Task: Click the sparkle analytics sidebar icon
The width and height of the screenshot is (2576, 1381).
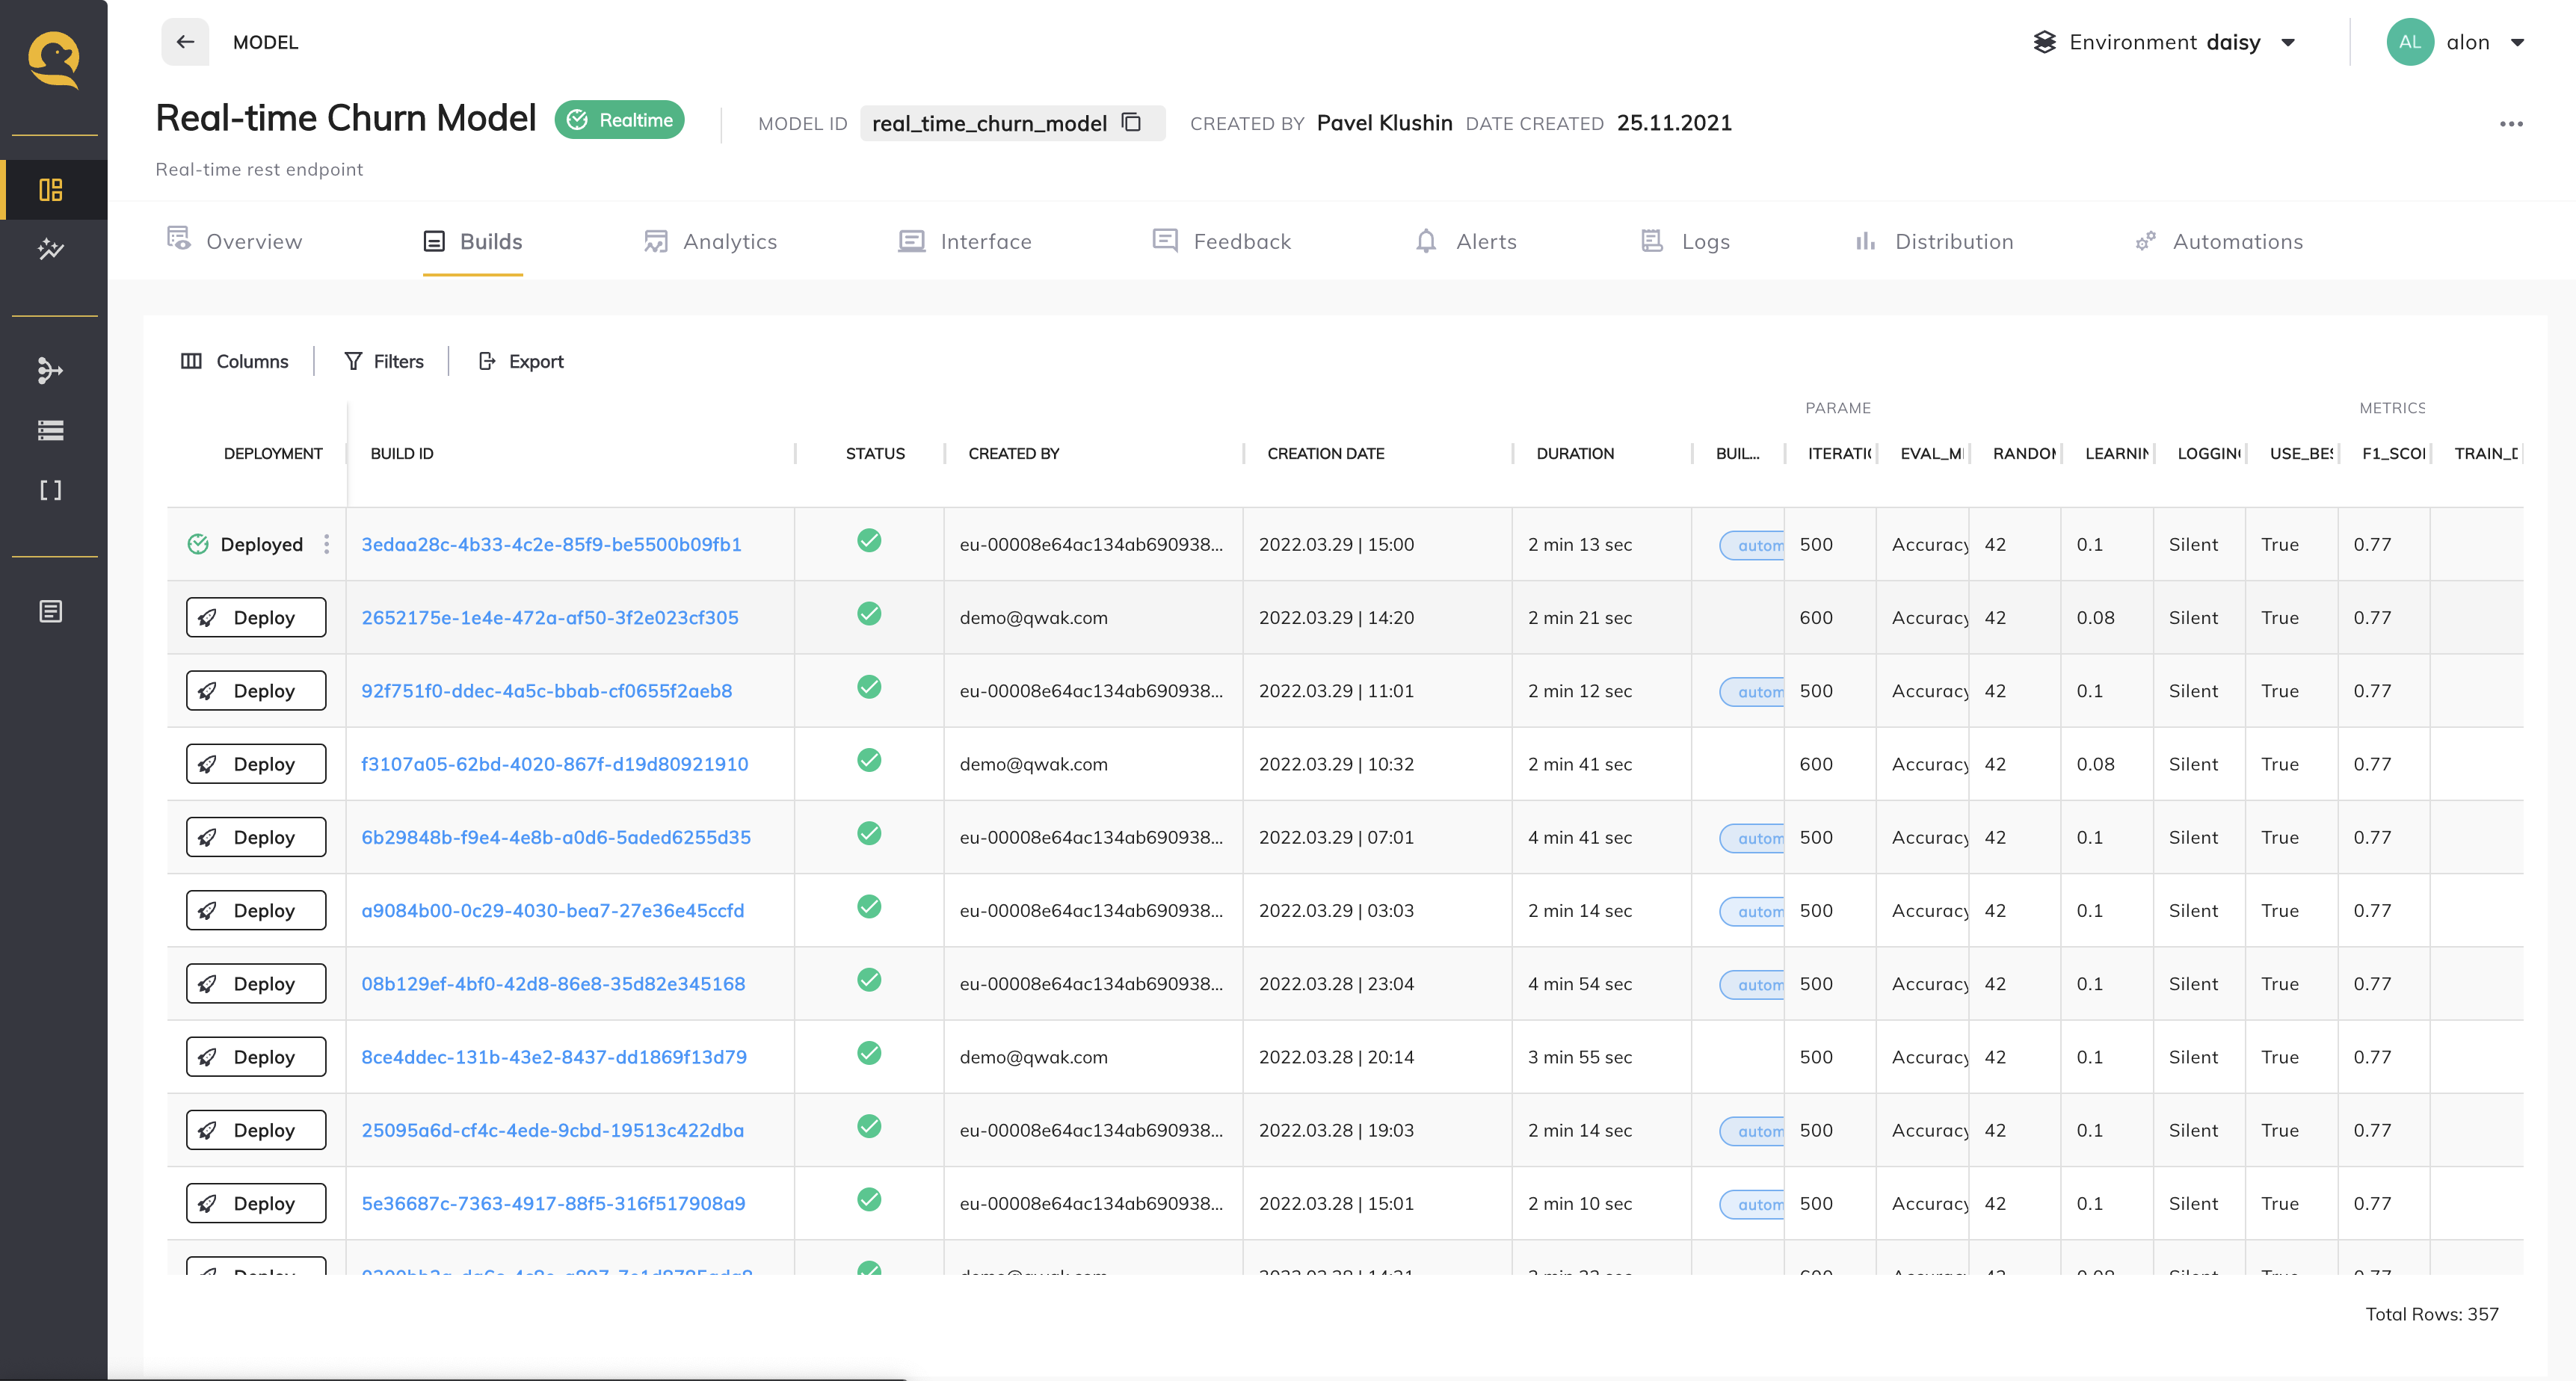Action: pos(51,249)
